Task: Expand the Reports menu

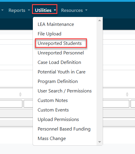Action: coord(19,10)
